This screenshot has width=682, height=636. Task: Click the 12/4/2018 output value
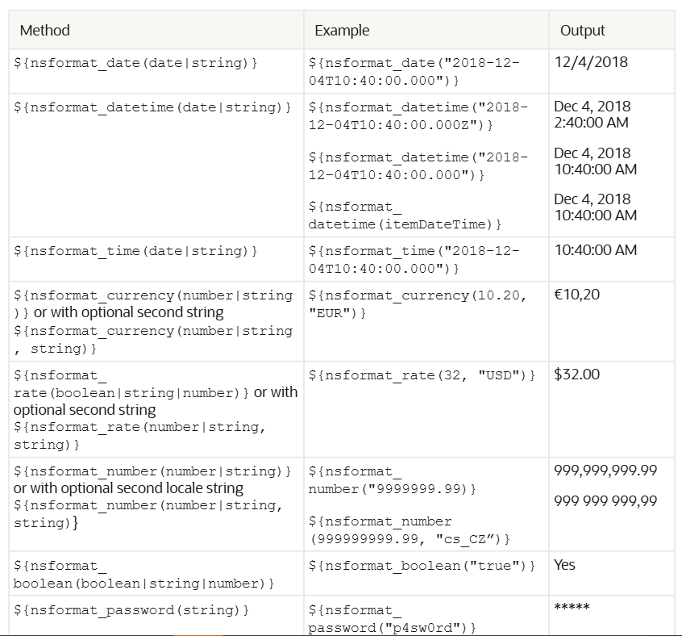coord(591,62)
